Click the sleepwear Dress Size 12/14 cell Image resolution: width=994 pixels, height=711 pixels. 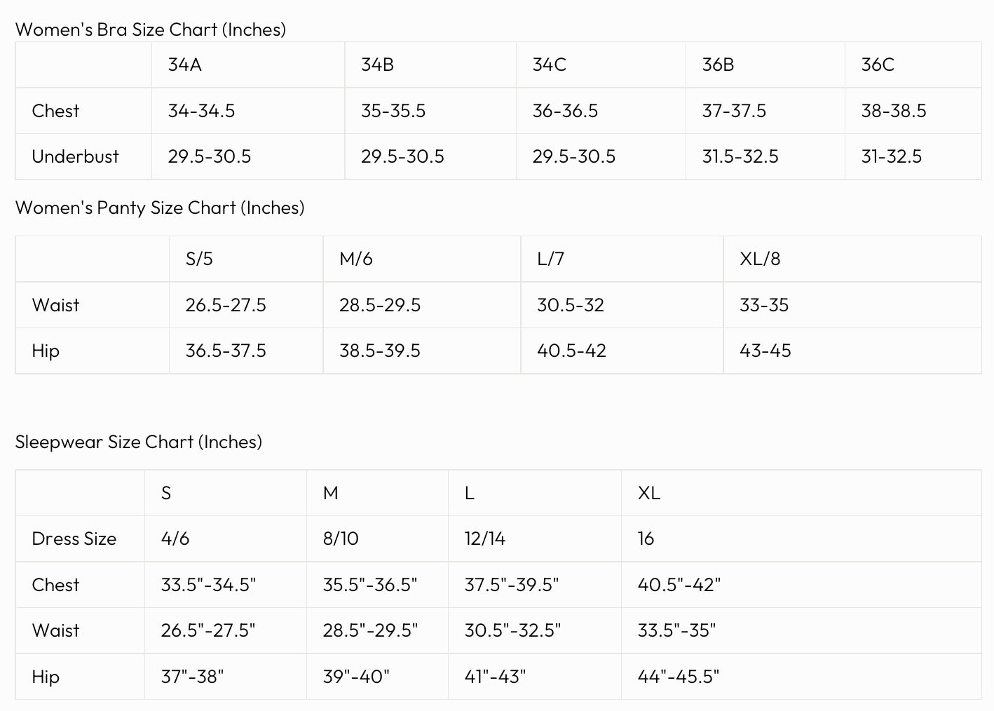coord(485,539)
